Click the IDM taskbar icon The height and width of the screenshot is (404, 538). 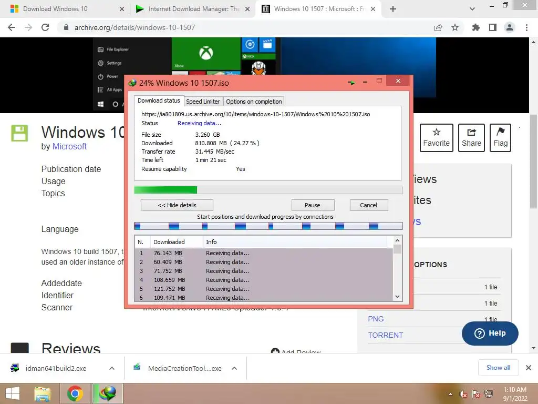pos(107,393)
